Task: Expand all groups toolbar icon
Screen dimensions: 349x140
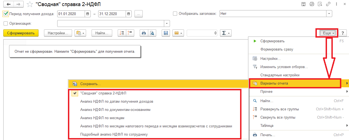Action: pyautogui.click(x=122, y=33)
